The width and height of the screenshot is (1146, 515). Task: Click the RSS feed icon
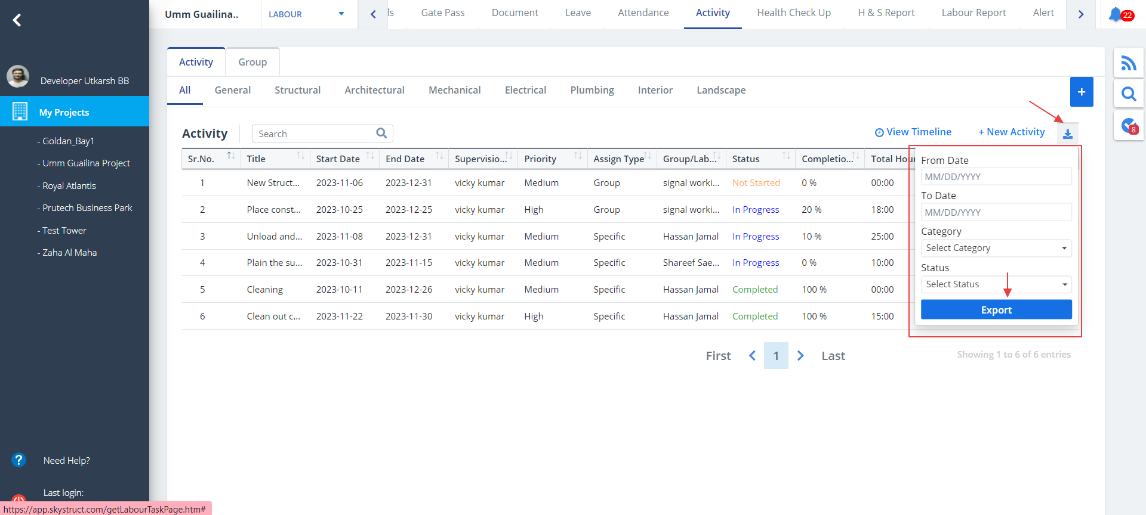click(1128, 63)
